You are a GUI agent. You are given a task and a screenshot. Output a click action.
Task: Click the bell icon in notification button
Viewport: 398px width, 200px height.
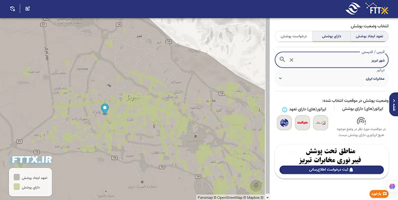351,170
